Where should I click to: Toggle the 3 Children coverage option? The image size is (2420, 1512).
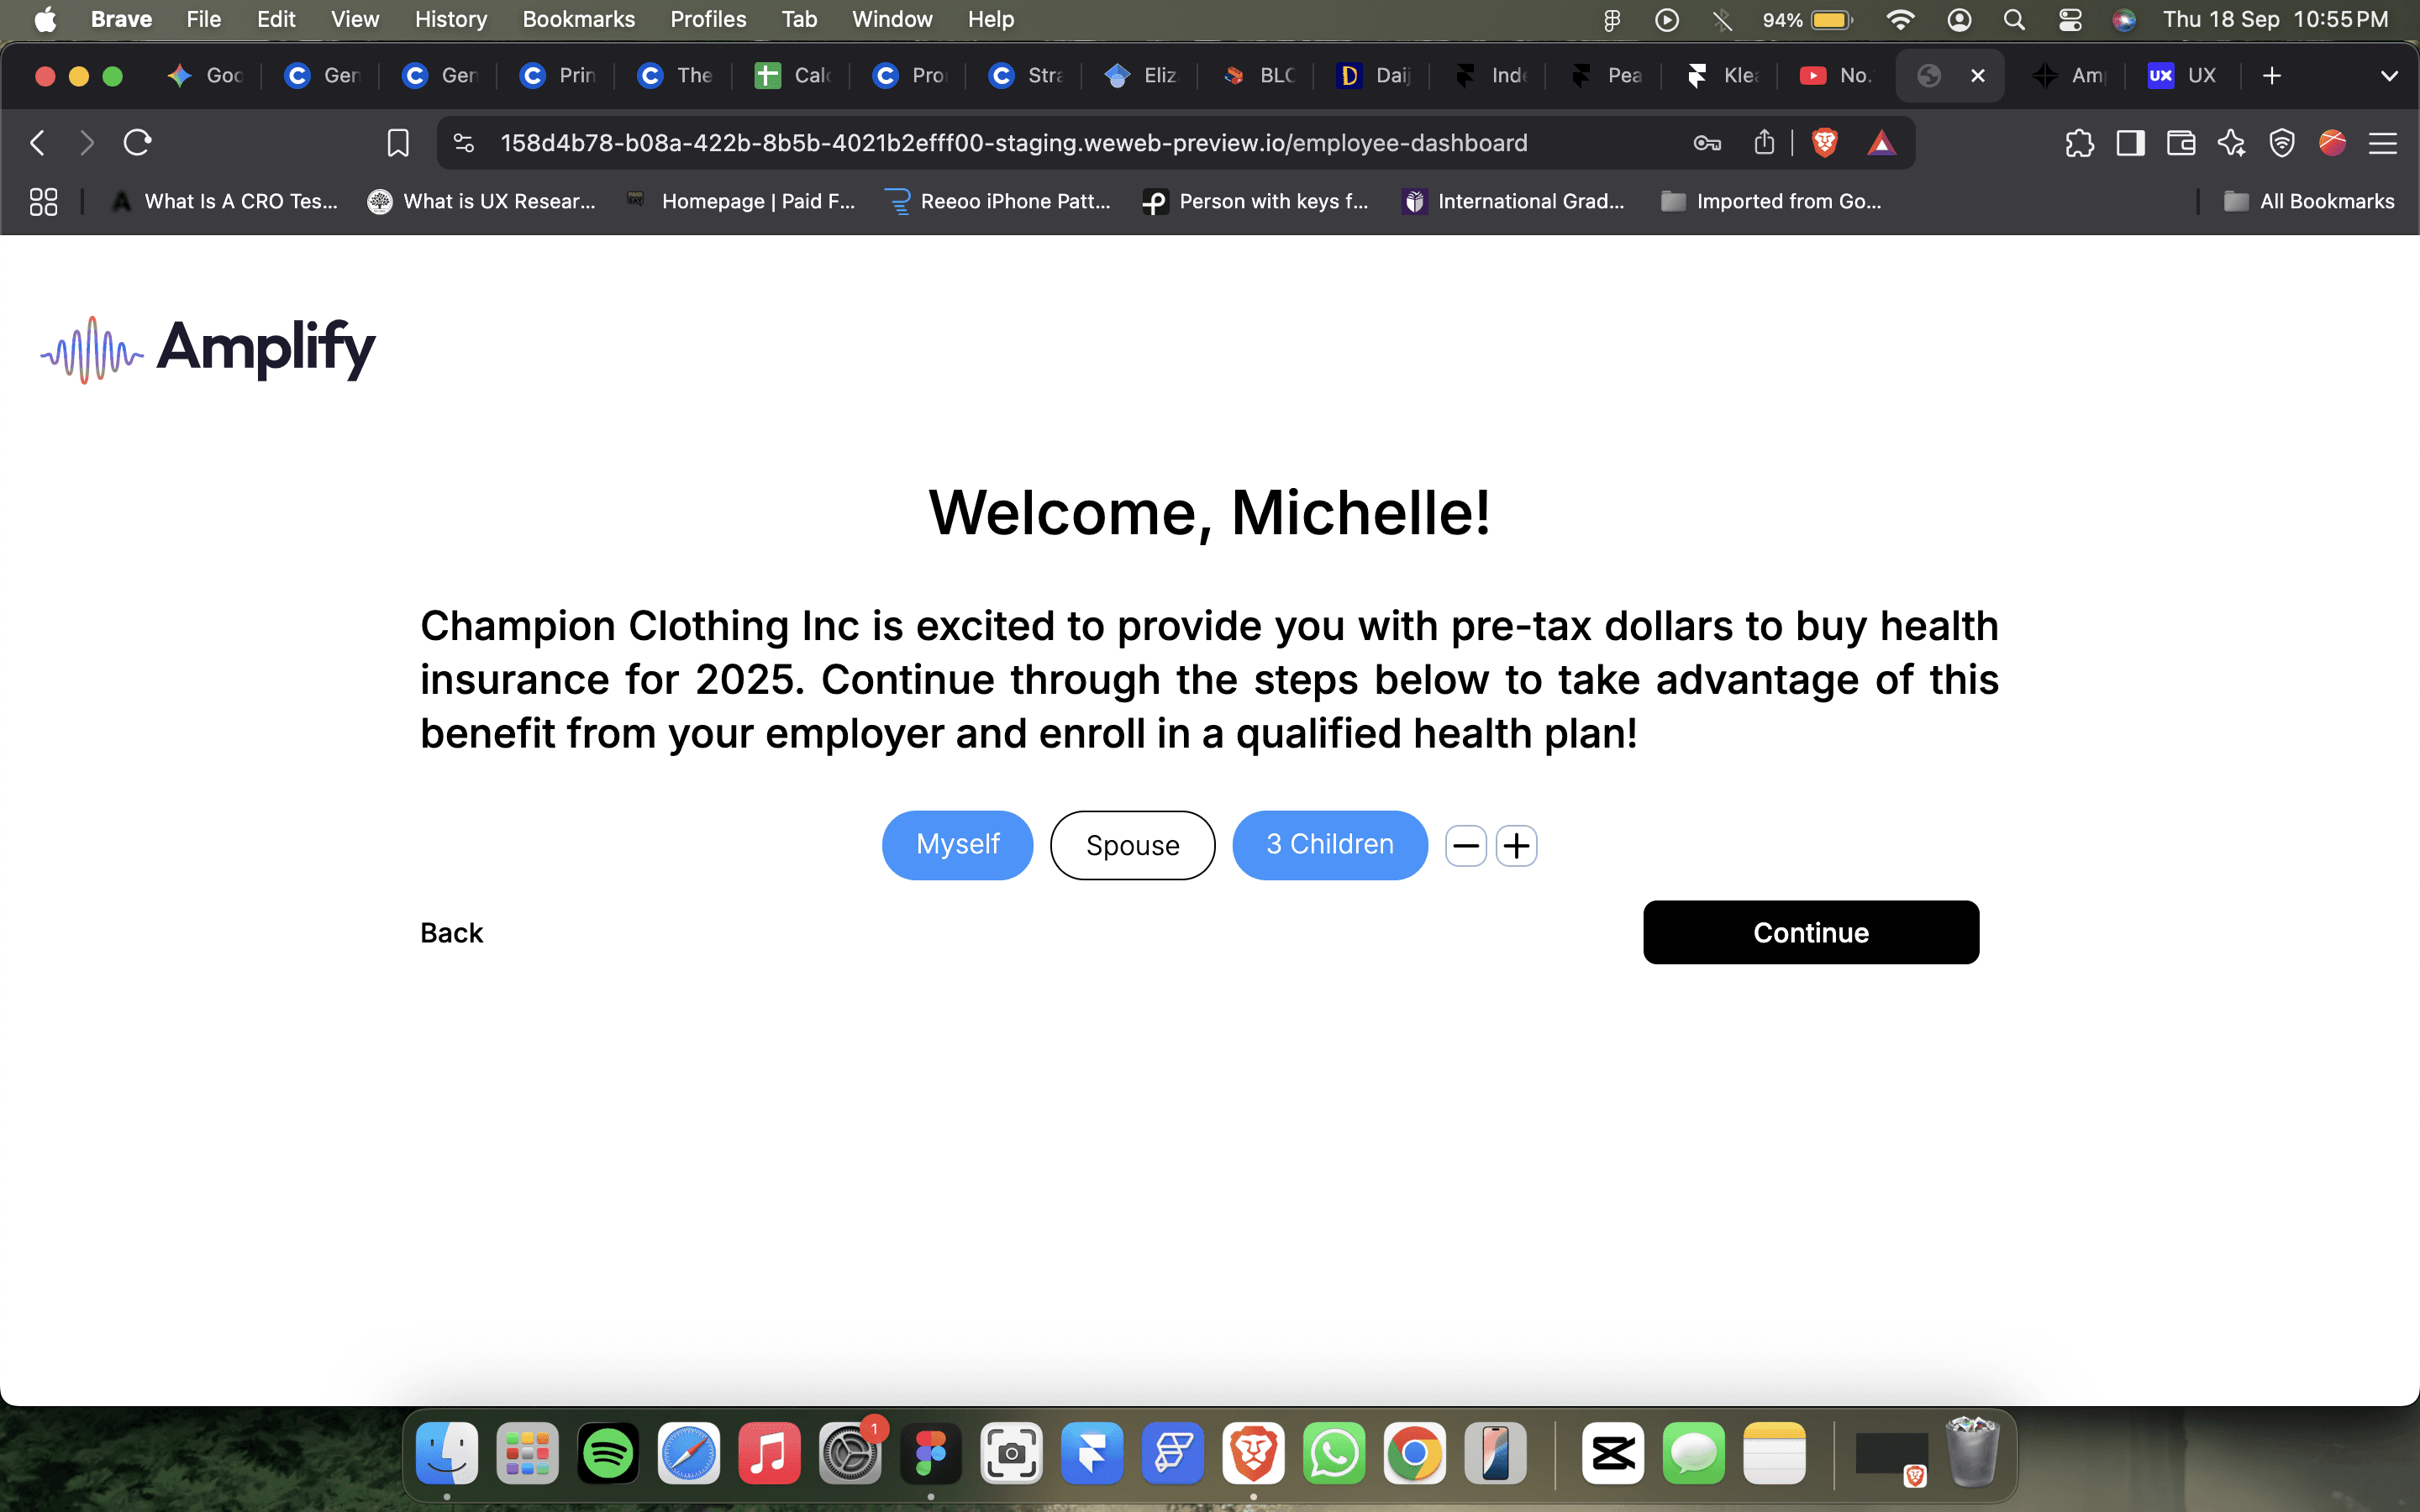pos(1329,845)
